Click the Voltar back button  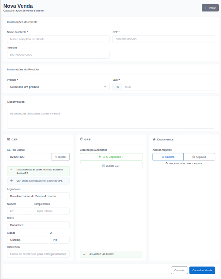pyautogui.click(x=210, y=8)
